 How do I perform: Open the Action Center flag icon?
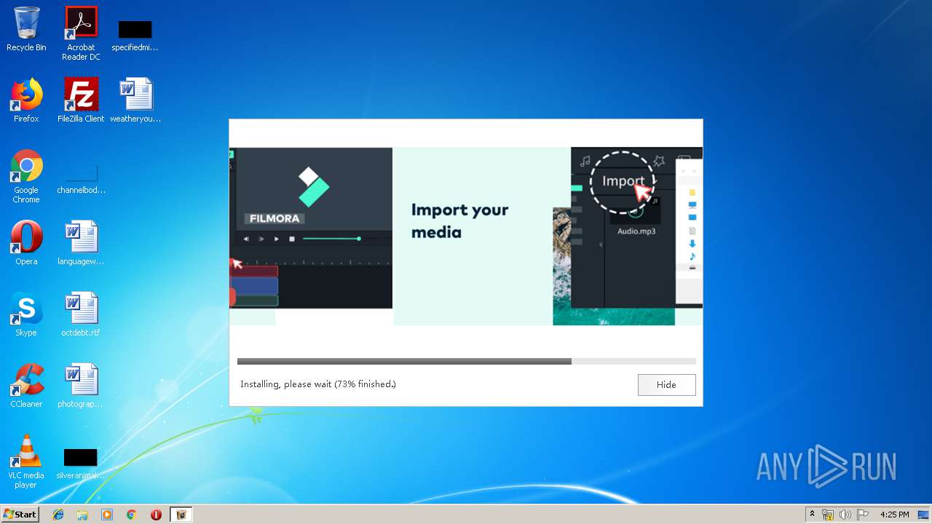[x=863, y=515]
